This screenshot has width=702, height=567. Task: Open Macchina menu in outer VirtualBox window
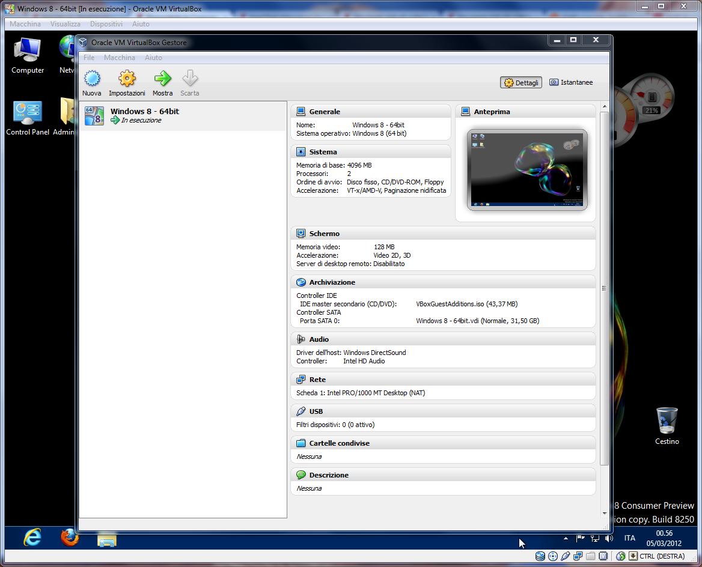point(25,23)
